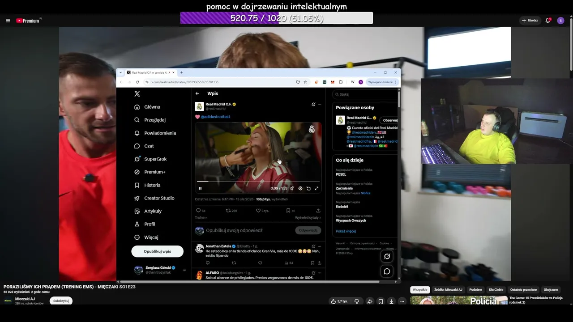Open the YouTube guide hamburger menu

click(x=8, y=21)
